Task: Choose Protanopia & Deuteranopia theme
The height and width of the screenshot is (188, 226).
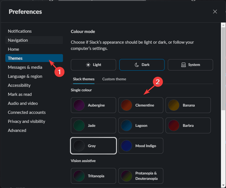Action: [x=141, y=176]
